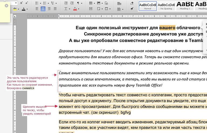Open insert table dropdown arrow
207x133 pixels.
coord(94,3)
